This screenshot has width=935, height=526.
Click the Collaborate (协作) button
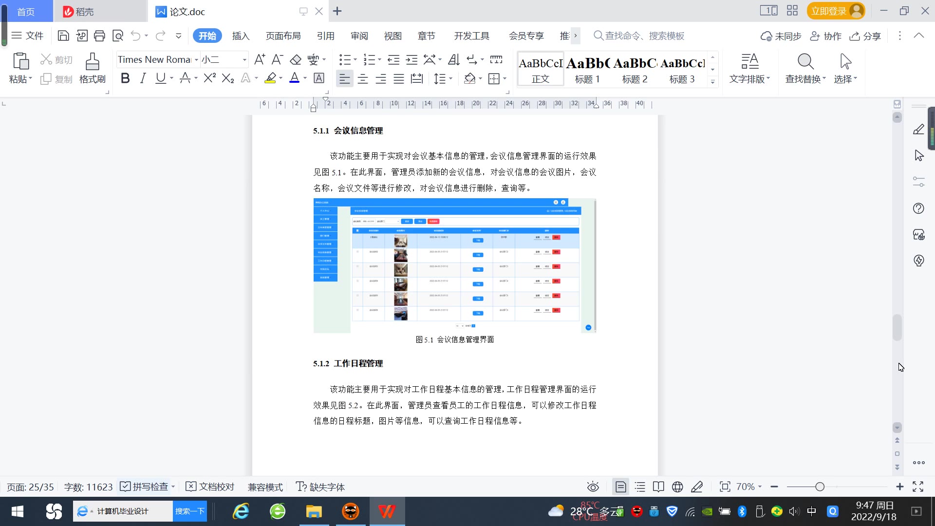(825, 36)
